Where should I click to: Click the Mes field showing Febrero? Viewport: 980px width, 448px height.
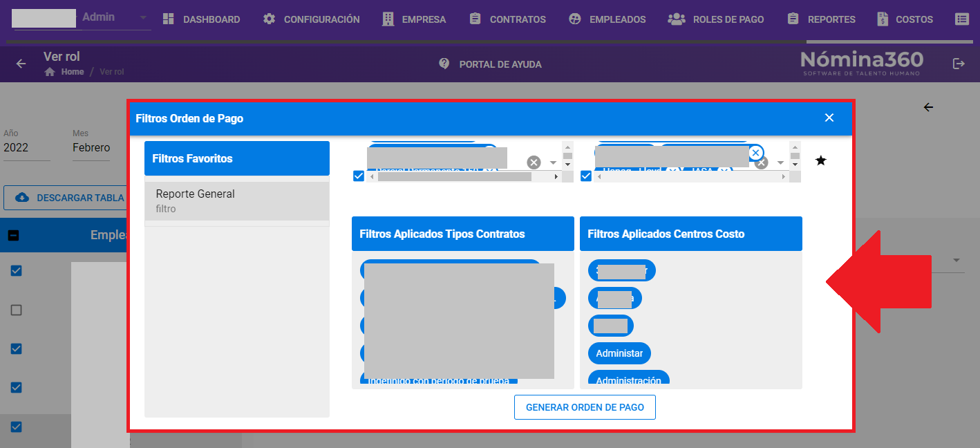pos(91,147)
